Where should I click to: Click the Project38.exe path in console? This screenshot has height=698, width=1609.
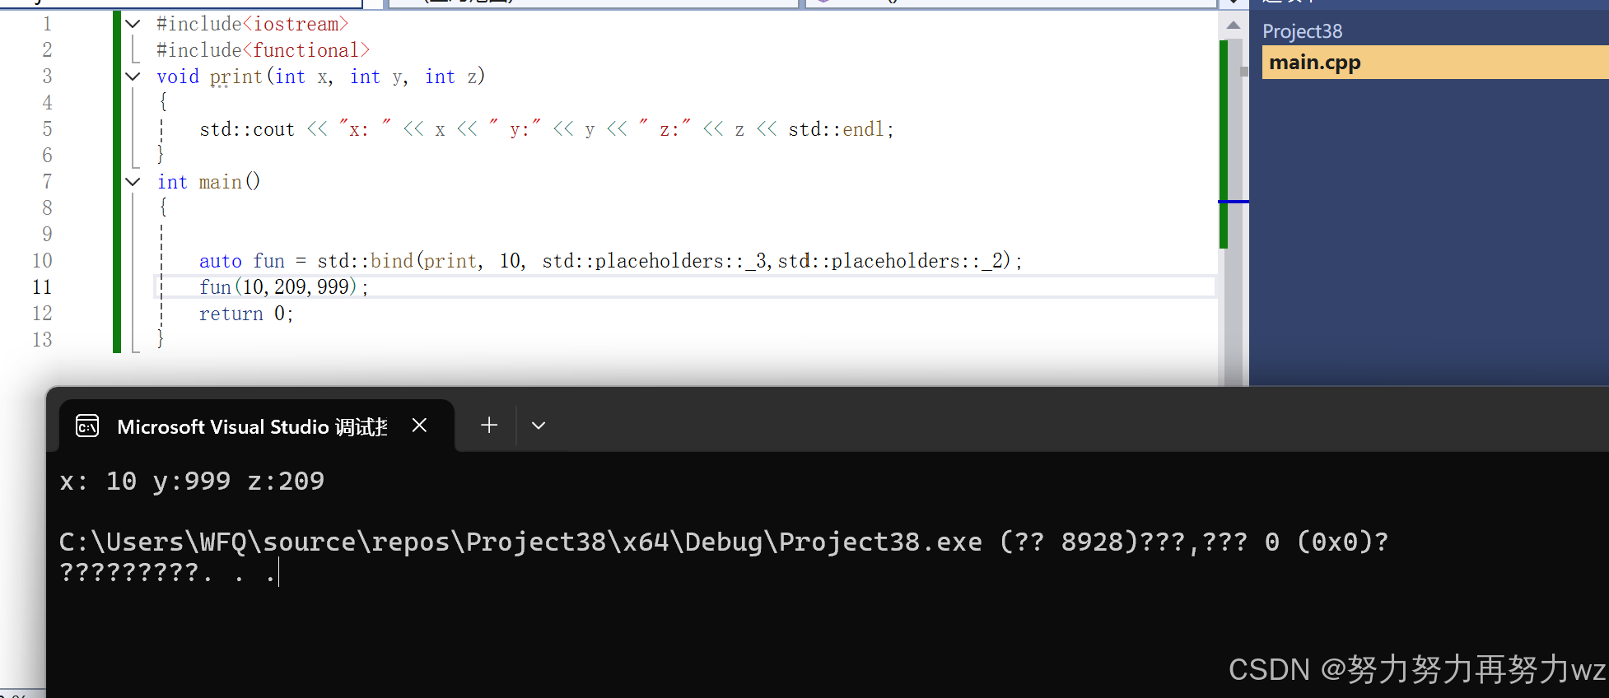pos(520,542)
